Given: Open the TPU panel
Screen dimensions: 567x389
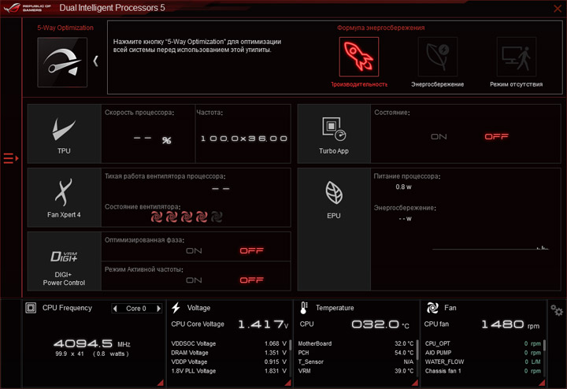Looking at the screenshot, I should [x=64, y=134].
